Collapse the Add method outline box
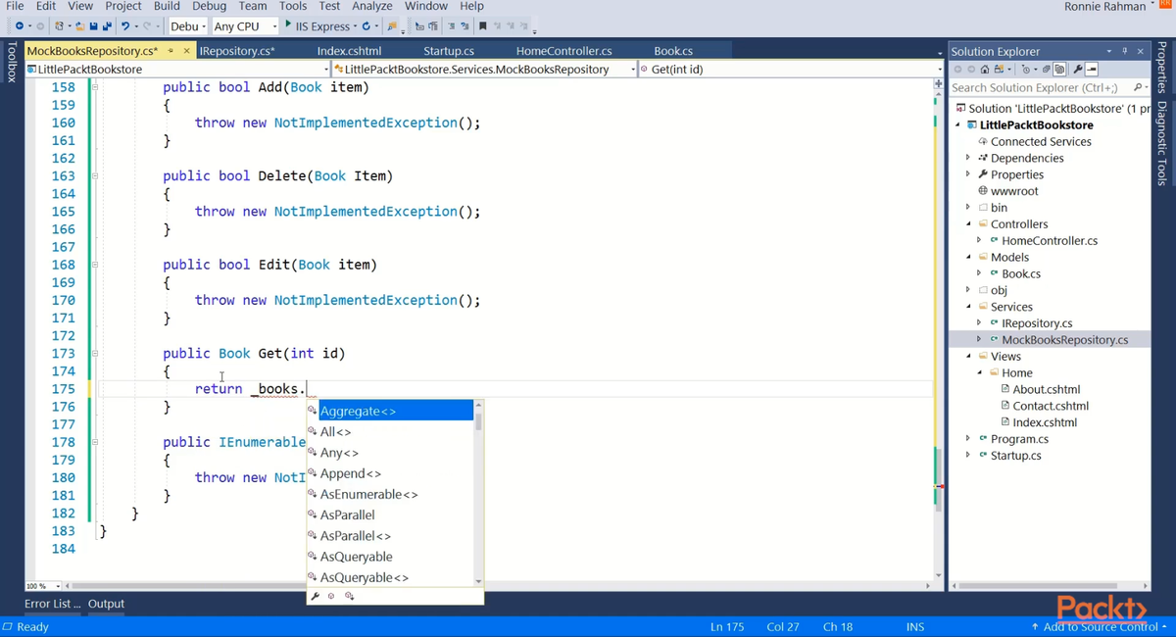The width and height of the screenshot is (1176, 637). 95,87
